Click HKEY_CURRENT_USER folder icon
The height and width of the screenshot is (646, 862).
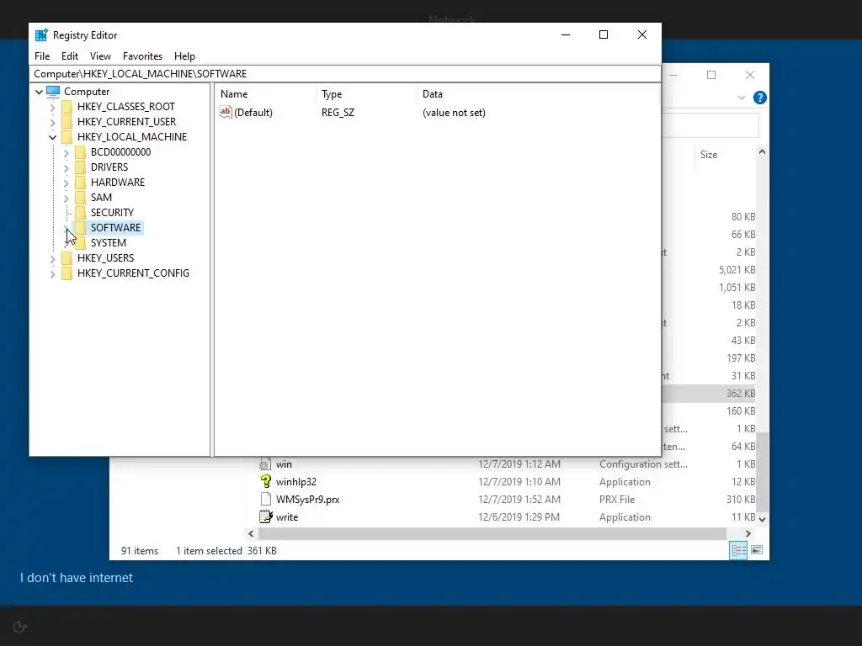pyautogui.click(x=67, y=121)
